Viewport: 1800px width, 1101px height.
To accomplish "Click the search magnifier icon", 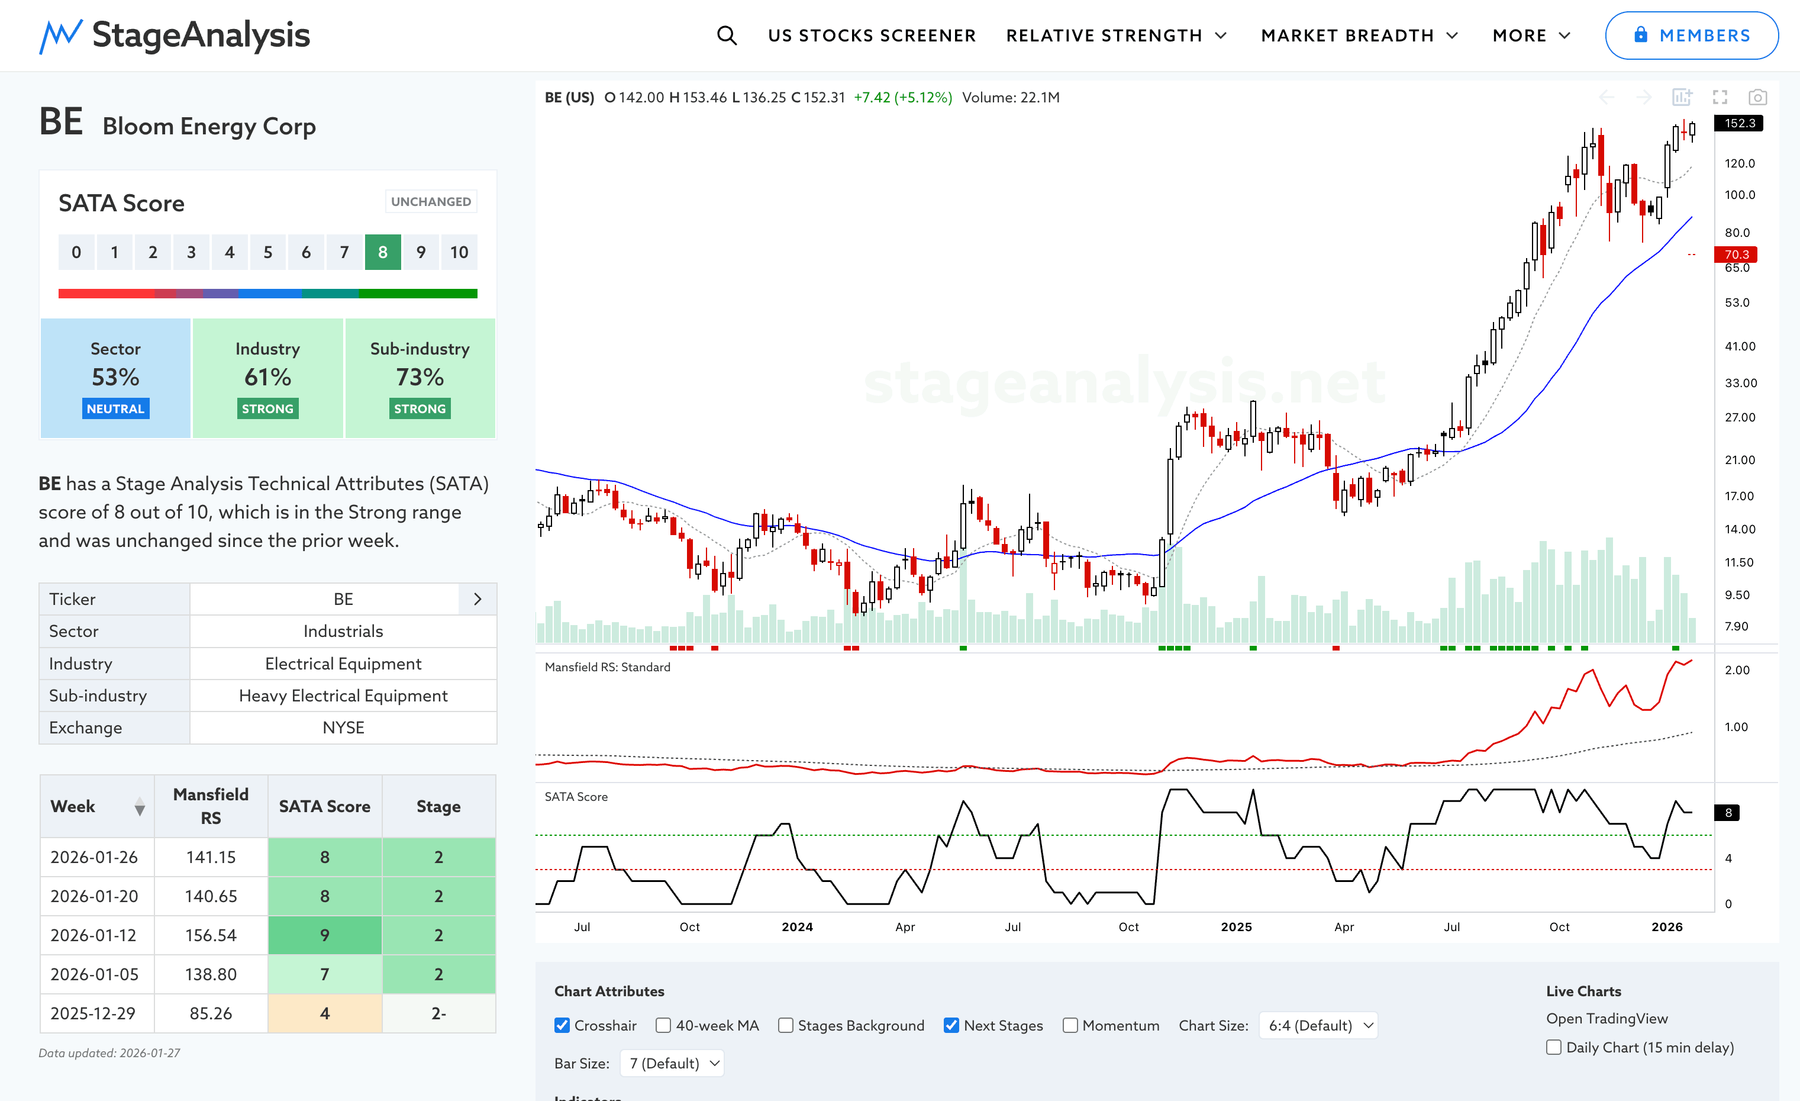I will [726, 35].
